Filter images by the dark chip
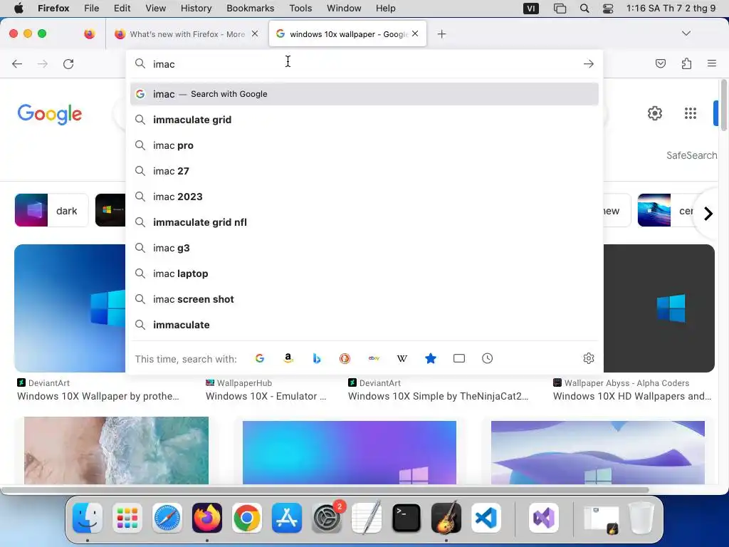 (x=51, y=210)
